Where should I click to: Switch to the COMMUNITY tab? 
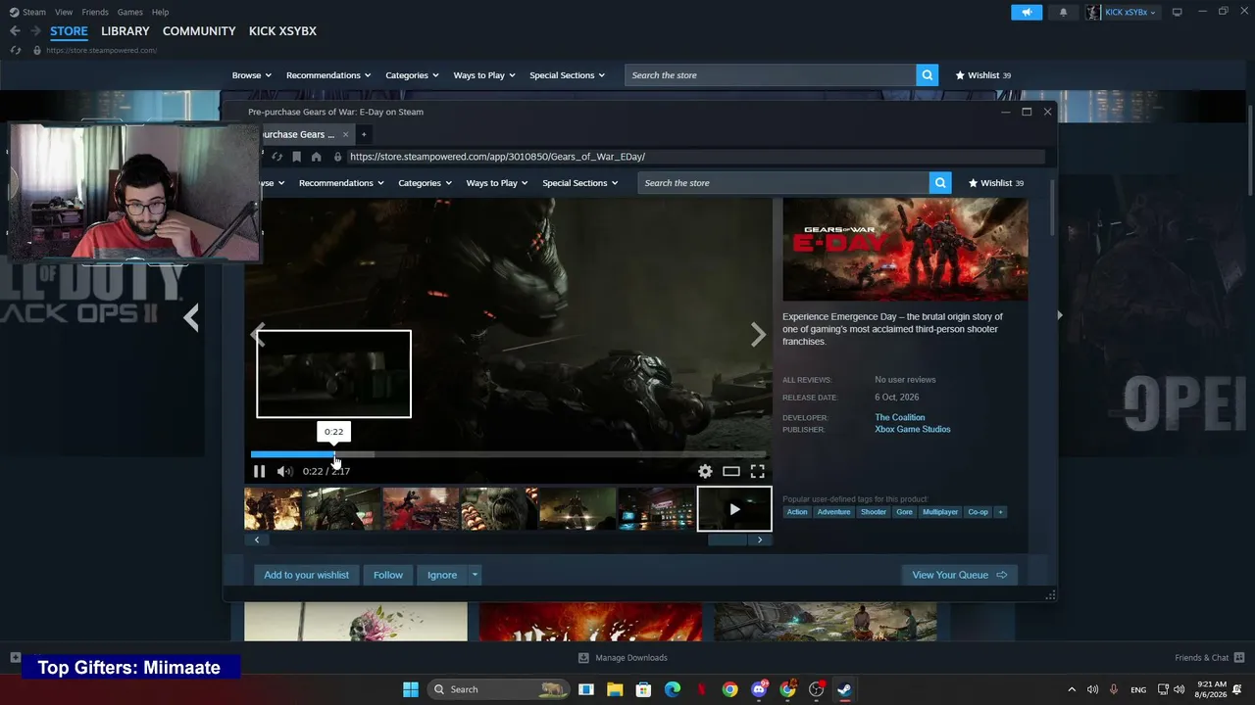(199, 31)
